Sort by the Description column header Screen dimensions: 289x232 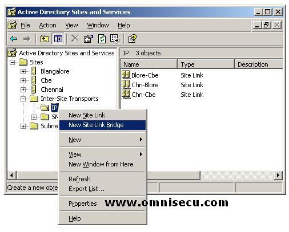click(259, 64)
